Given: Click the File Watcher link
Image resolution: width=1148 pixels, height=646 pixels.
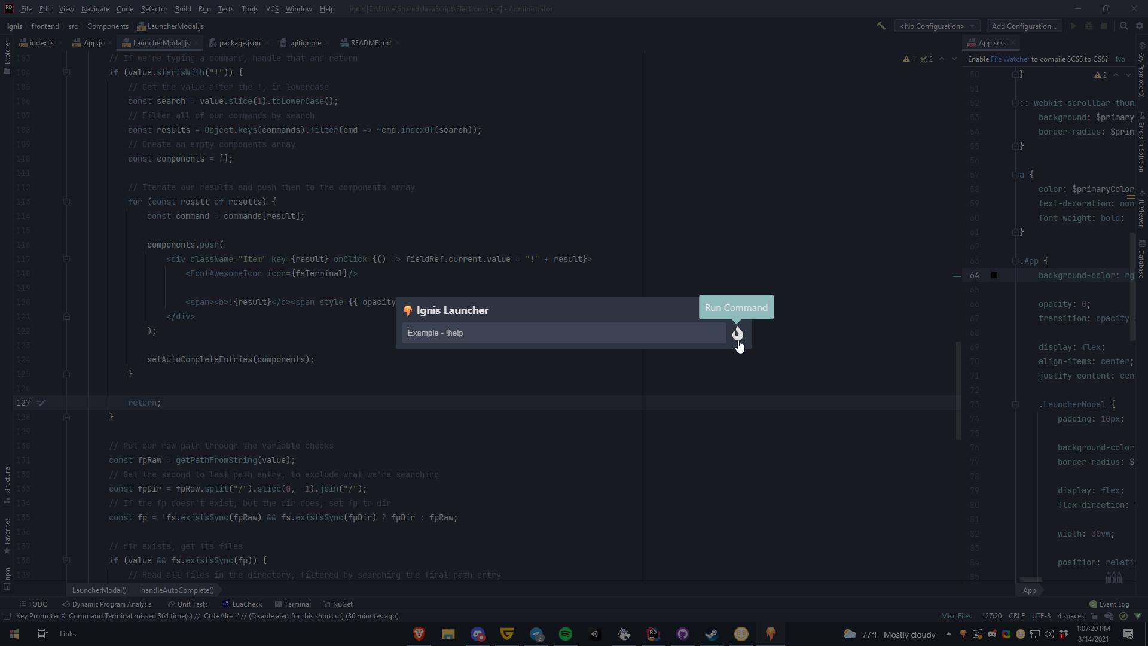Looking at the screenshot, I should pyautogui.click(x=1010, y=59).
